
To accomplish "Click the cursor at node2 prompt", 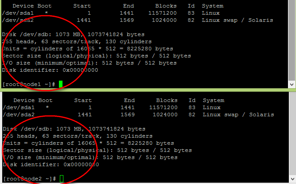I will pyautogui.click(x=61, y=179).
